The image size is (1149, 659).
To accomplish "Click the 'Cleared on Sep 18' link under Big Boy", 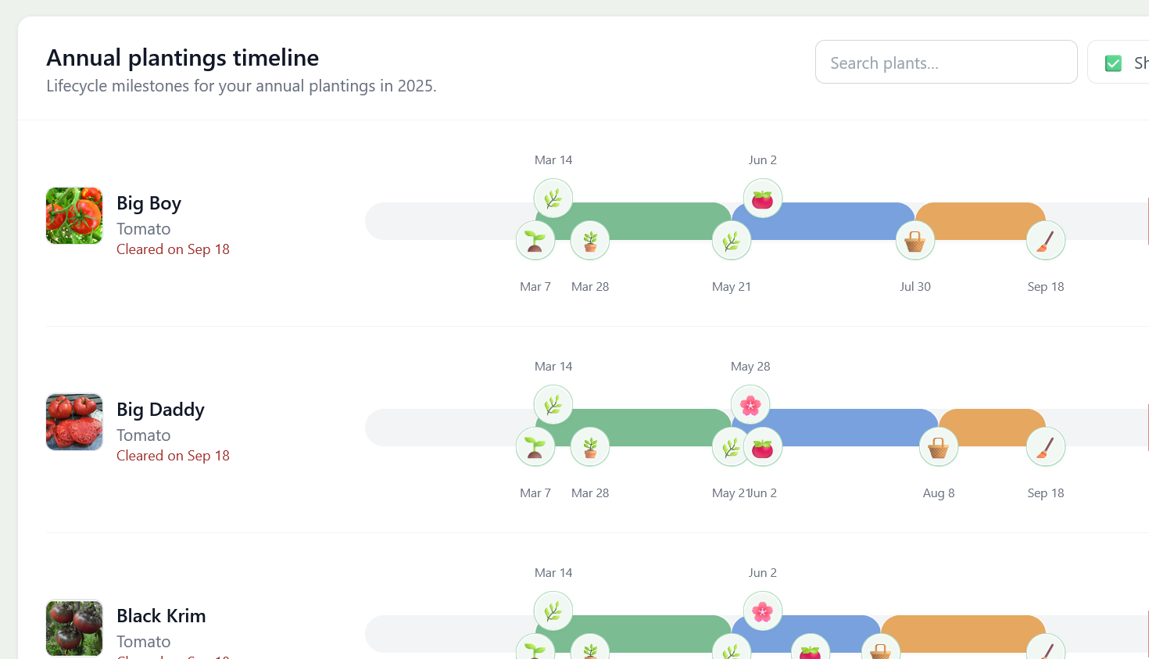I will (x=173, y=249).
